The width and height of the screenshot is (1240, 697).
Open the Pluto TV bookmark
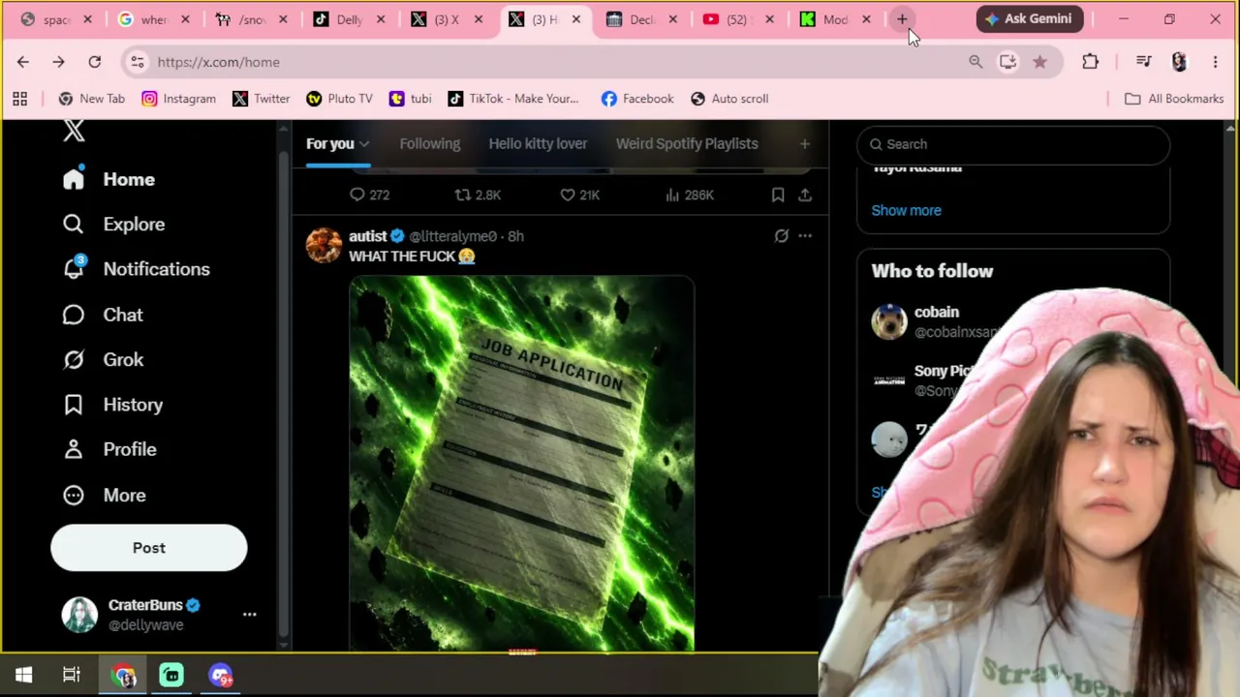[339, 99]
